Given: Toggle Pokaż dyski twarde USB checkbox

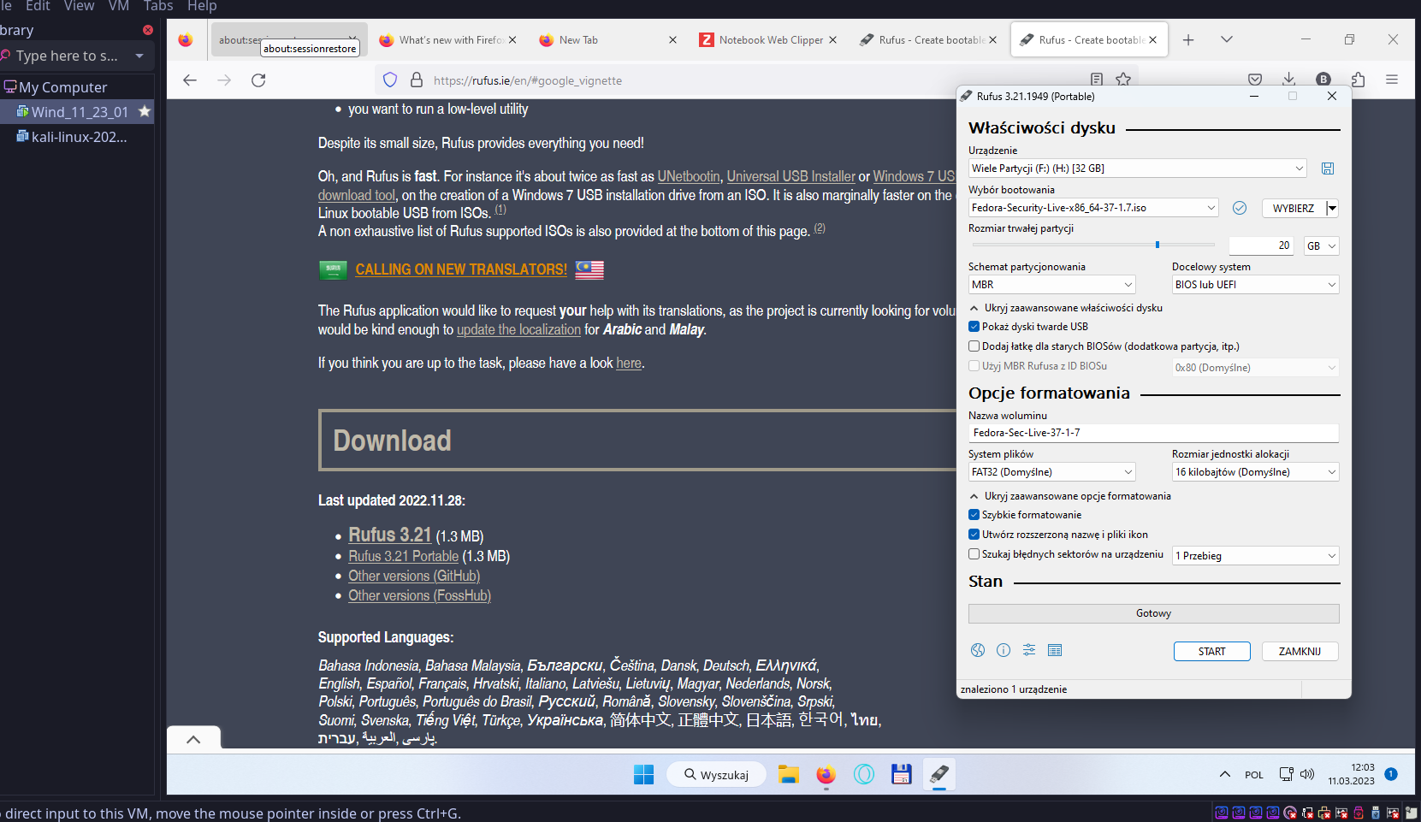Looking at the screenshot, I should (974, 327).
